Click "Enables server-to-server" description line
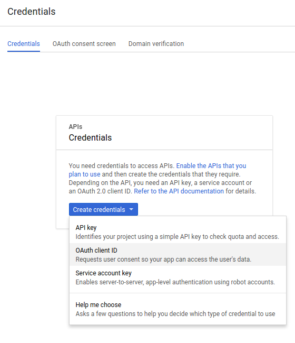The height and width of the screenshot is (343, 295). tap(175, 282)
